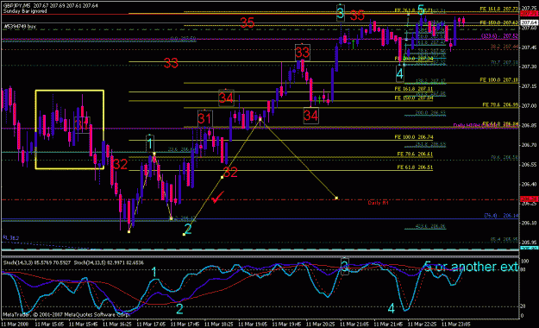Click the "11 Mar 19:45" time axis label
Viewport: 539px width, 328px height.
pyautogui.click(x=286, y=325)
